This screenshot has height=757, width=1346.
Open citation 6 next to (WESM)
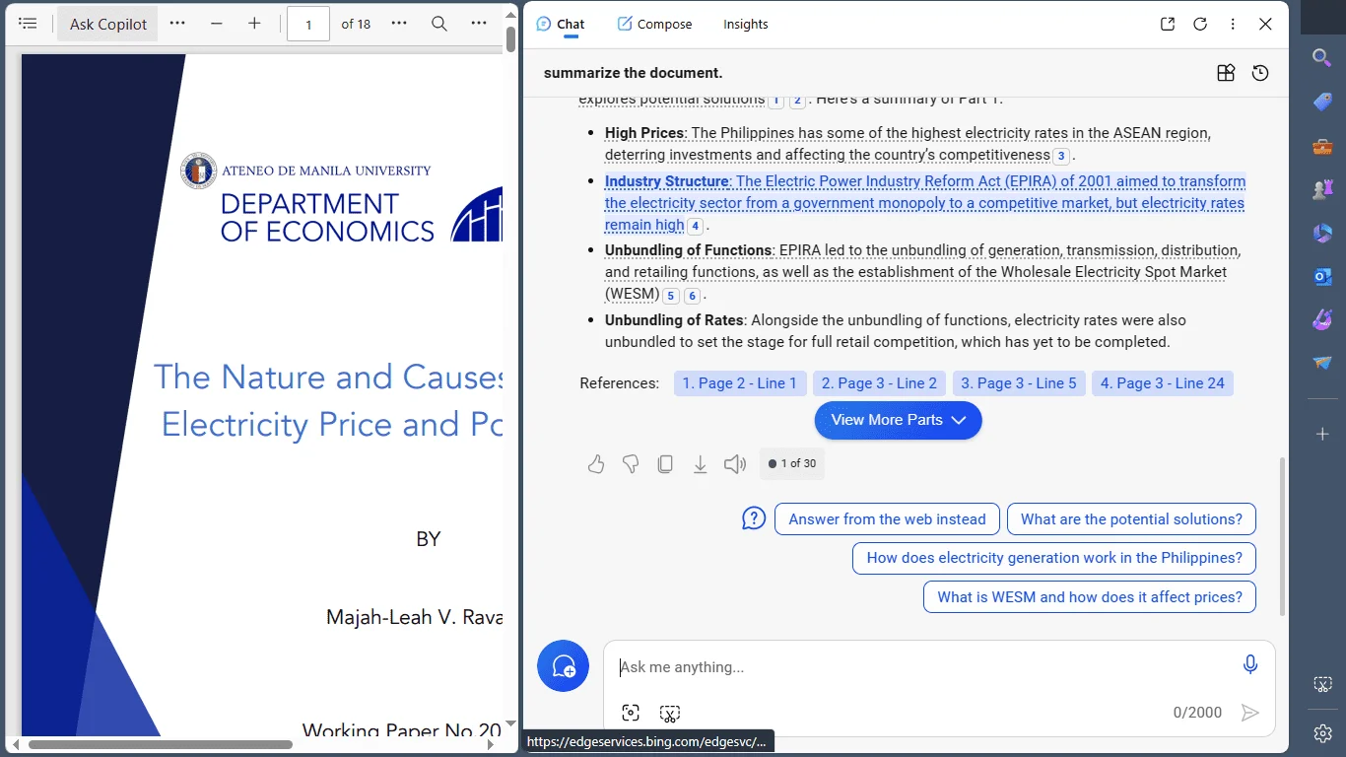pos(692,296)
